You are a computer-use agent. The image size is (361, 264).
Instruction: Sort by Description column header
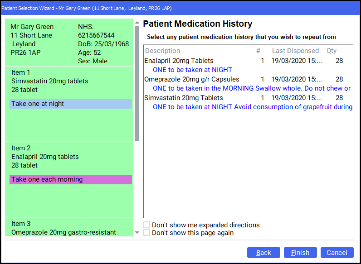[x=162, y=51]
